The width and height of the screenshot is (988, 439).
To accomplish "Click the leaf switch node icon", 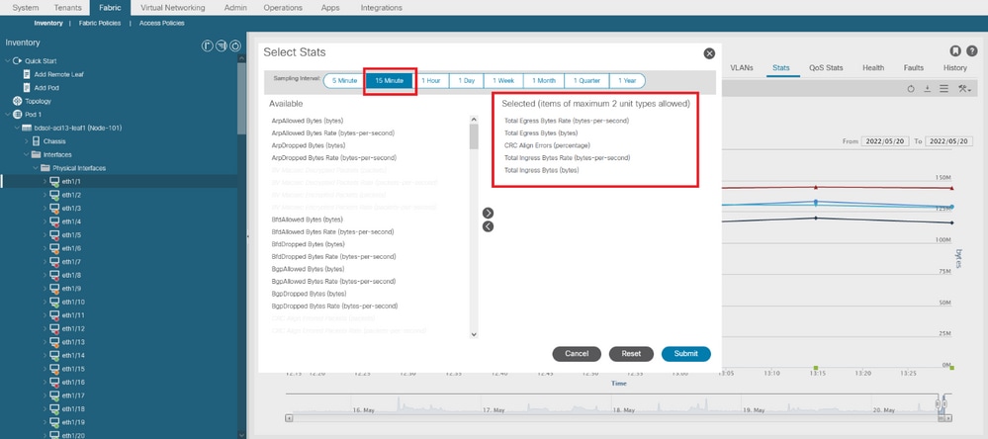I will point(27,128).
